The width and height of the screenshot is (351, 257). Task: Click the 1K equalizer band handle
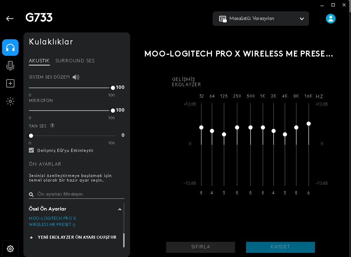point(263,127)
